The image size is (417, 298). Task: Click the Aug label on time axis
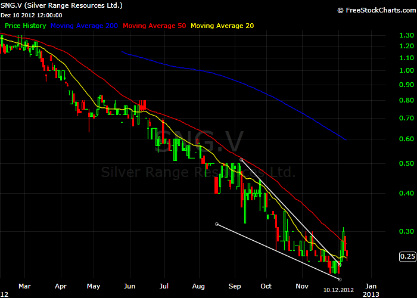[198, 287]
